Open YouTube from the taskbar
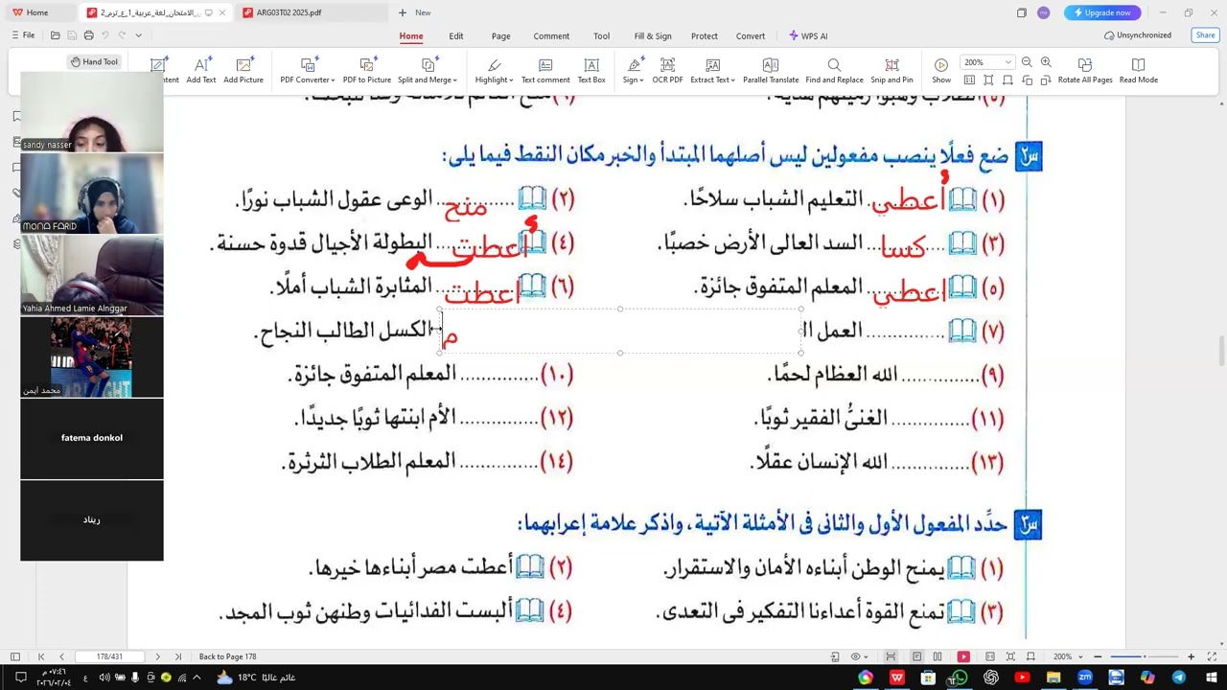The image size is (1227, 690). [1022, 678]
